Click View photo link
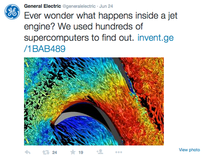Screen dimensions: 203x159 [x=189, y=150]
